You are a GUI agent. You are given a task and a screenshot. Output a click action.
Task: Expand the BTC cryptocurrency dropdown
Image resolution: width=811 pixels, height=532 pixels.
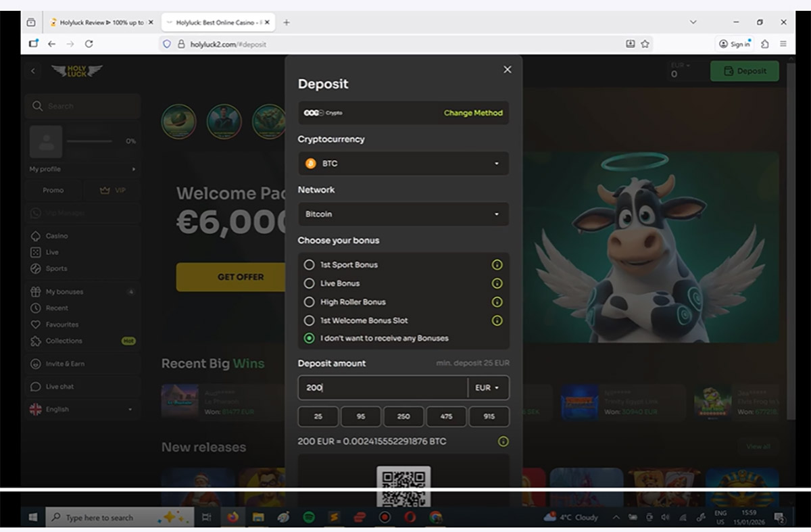tap(403, 164)
